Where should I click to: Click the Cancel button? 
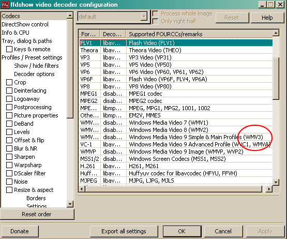tap(223, 231)
